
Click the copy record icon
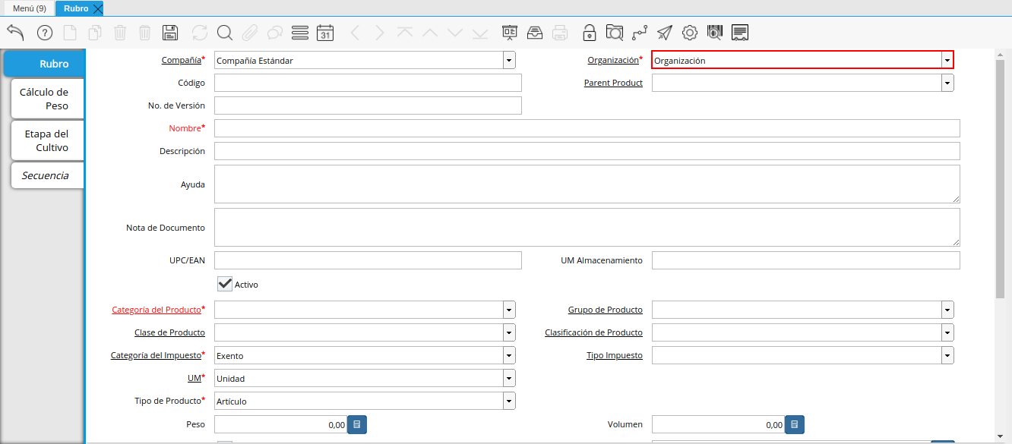coord(95,33)
